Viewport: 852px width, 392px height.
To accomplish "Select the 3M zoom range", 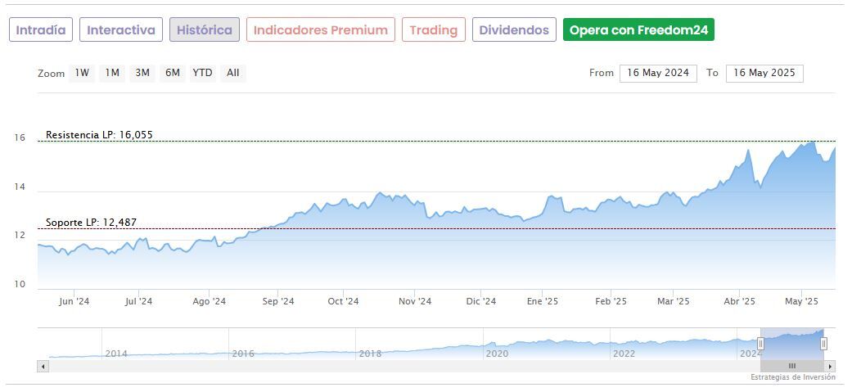I will click(142, 73).
